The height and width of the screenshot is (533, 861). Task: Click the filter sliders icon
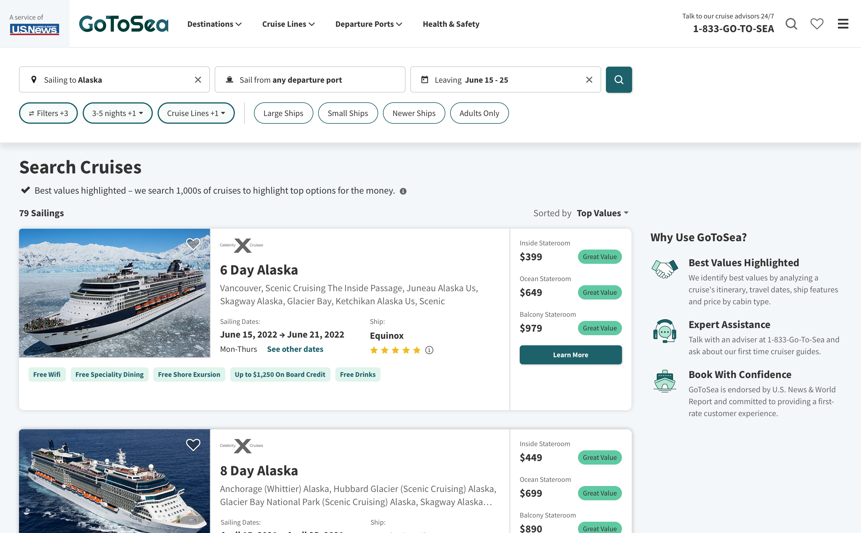(33, 113)
